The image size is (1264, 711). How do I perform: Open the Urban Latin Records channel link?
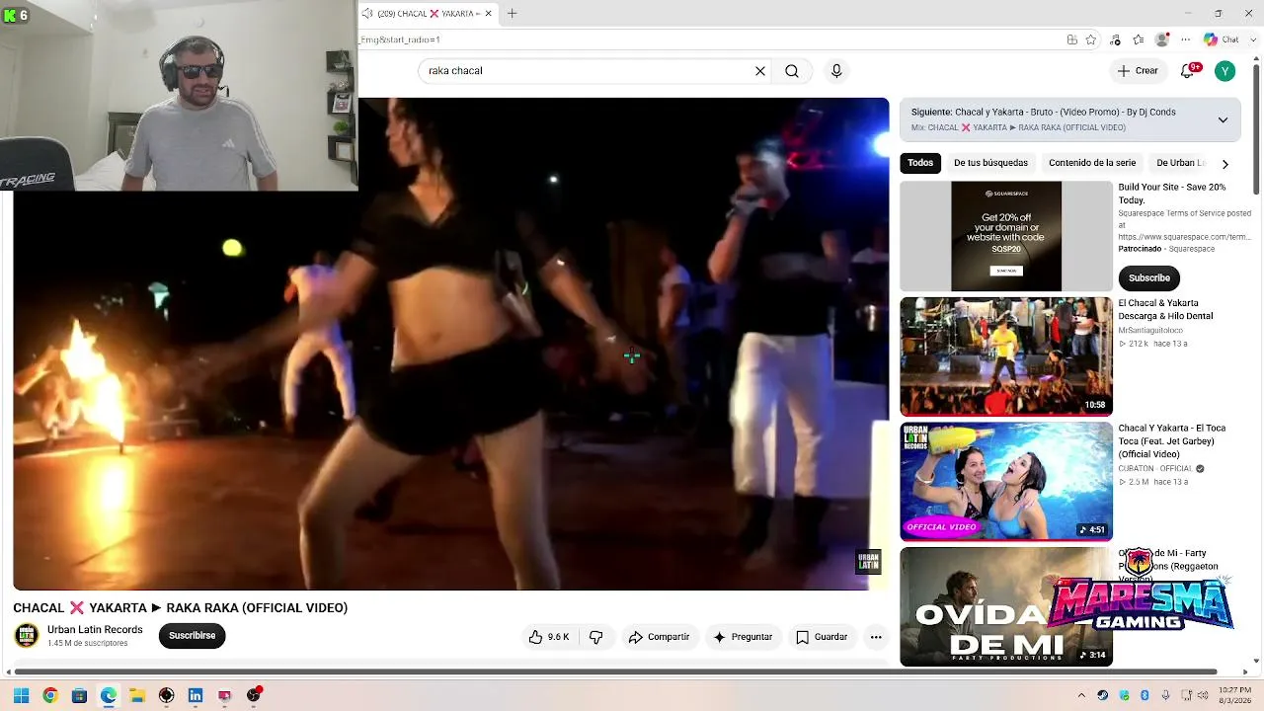(x=95, y=630)
